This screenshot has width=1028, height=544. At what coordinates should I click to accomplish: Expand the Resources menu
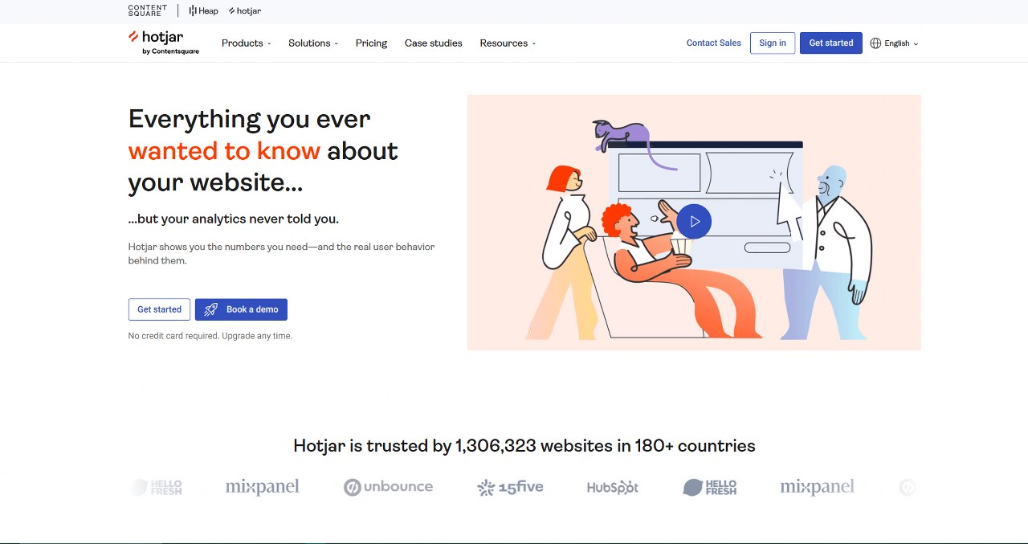pyautogui.click(x=508, y=43)
